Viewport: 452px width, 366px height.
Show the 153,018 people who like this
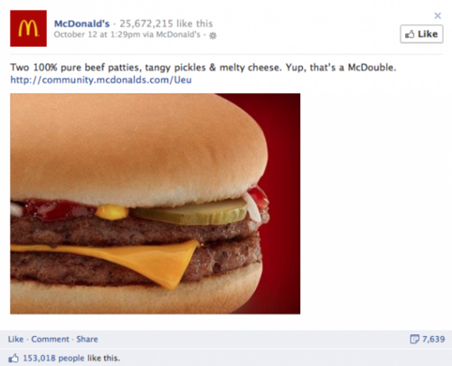(x=53, y=358)
